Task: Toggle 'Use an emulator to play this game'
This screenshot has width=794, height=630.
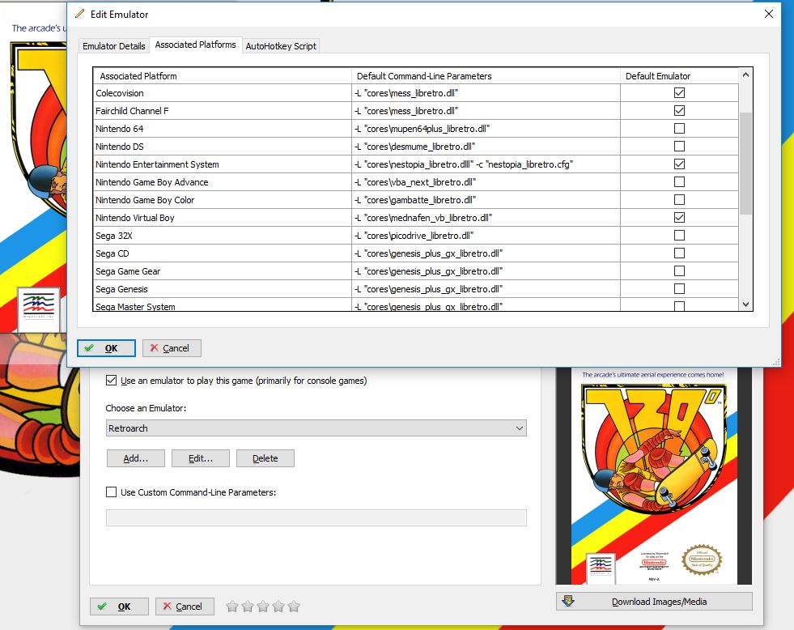Action: tap(111, 381)
